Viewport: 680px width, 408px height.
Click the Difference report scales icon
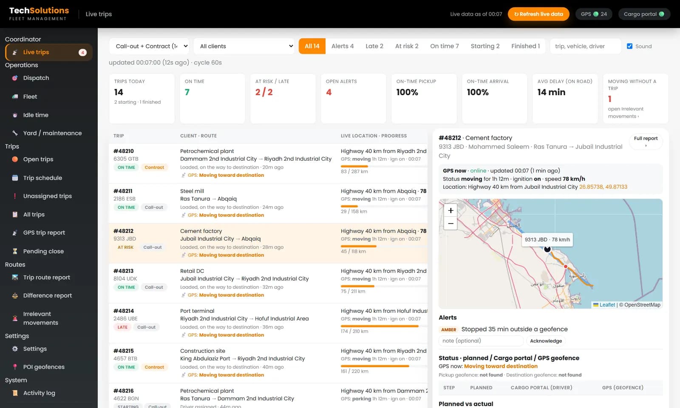[x=15, y=296]
